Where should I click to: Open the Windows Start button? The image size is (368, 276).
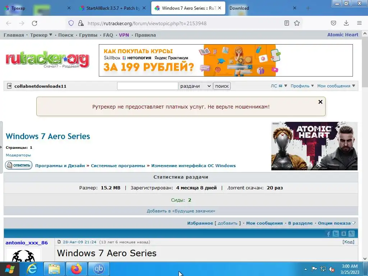coord(10,269)
